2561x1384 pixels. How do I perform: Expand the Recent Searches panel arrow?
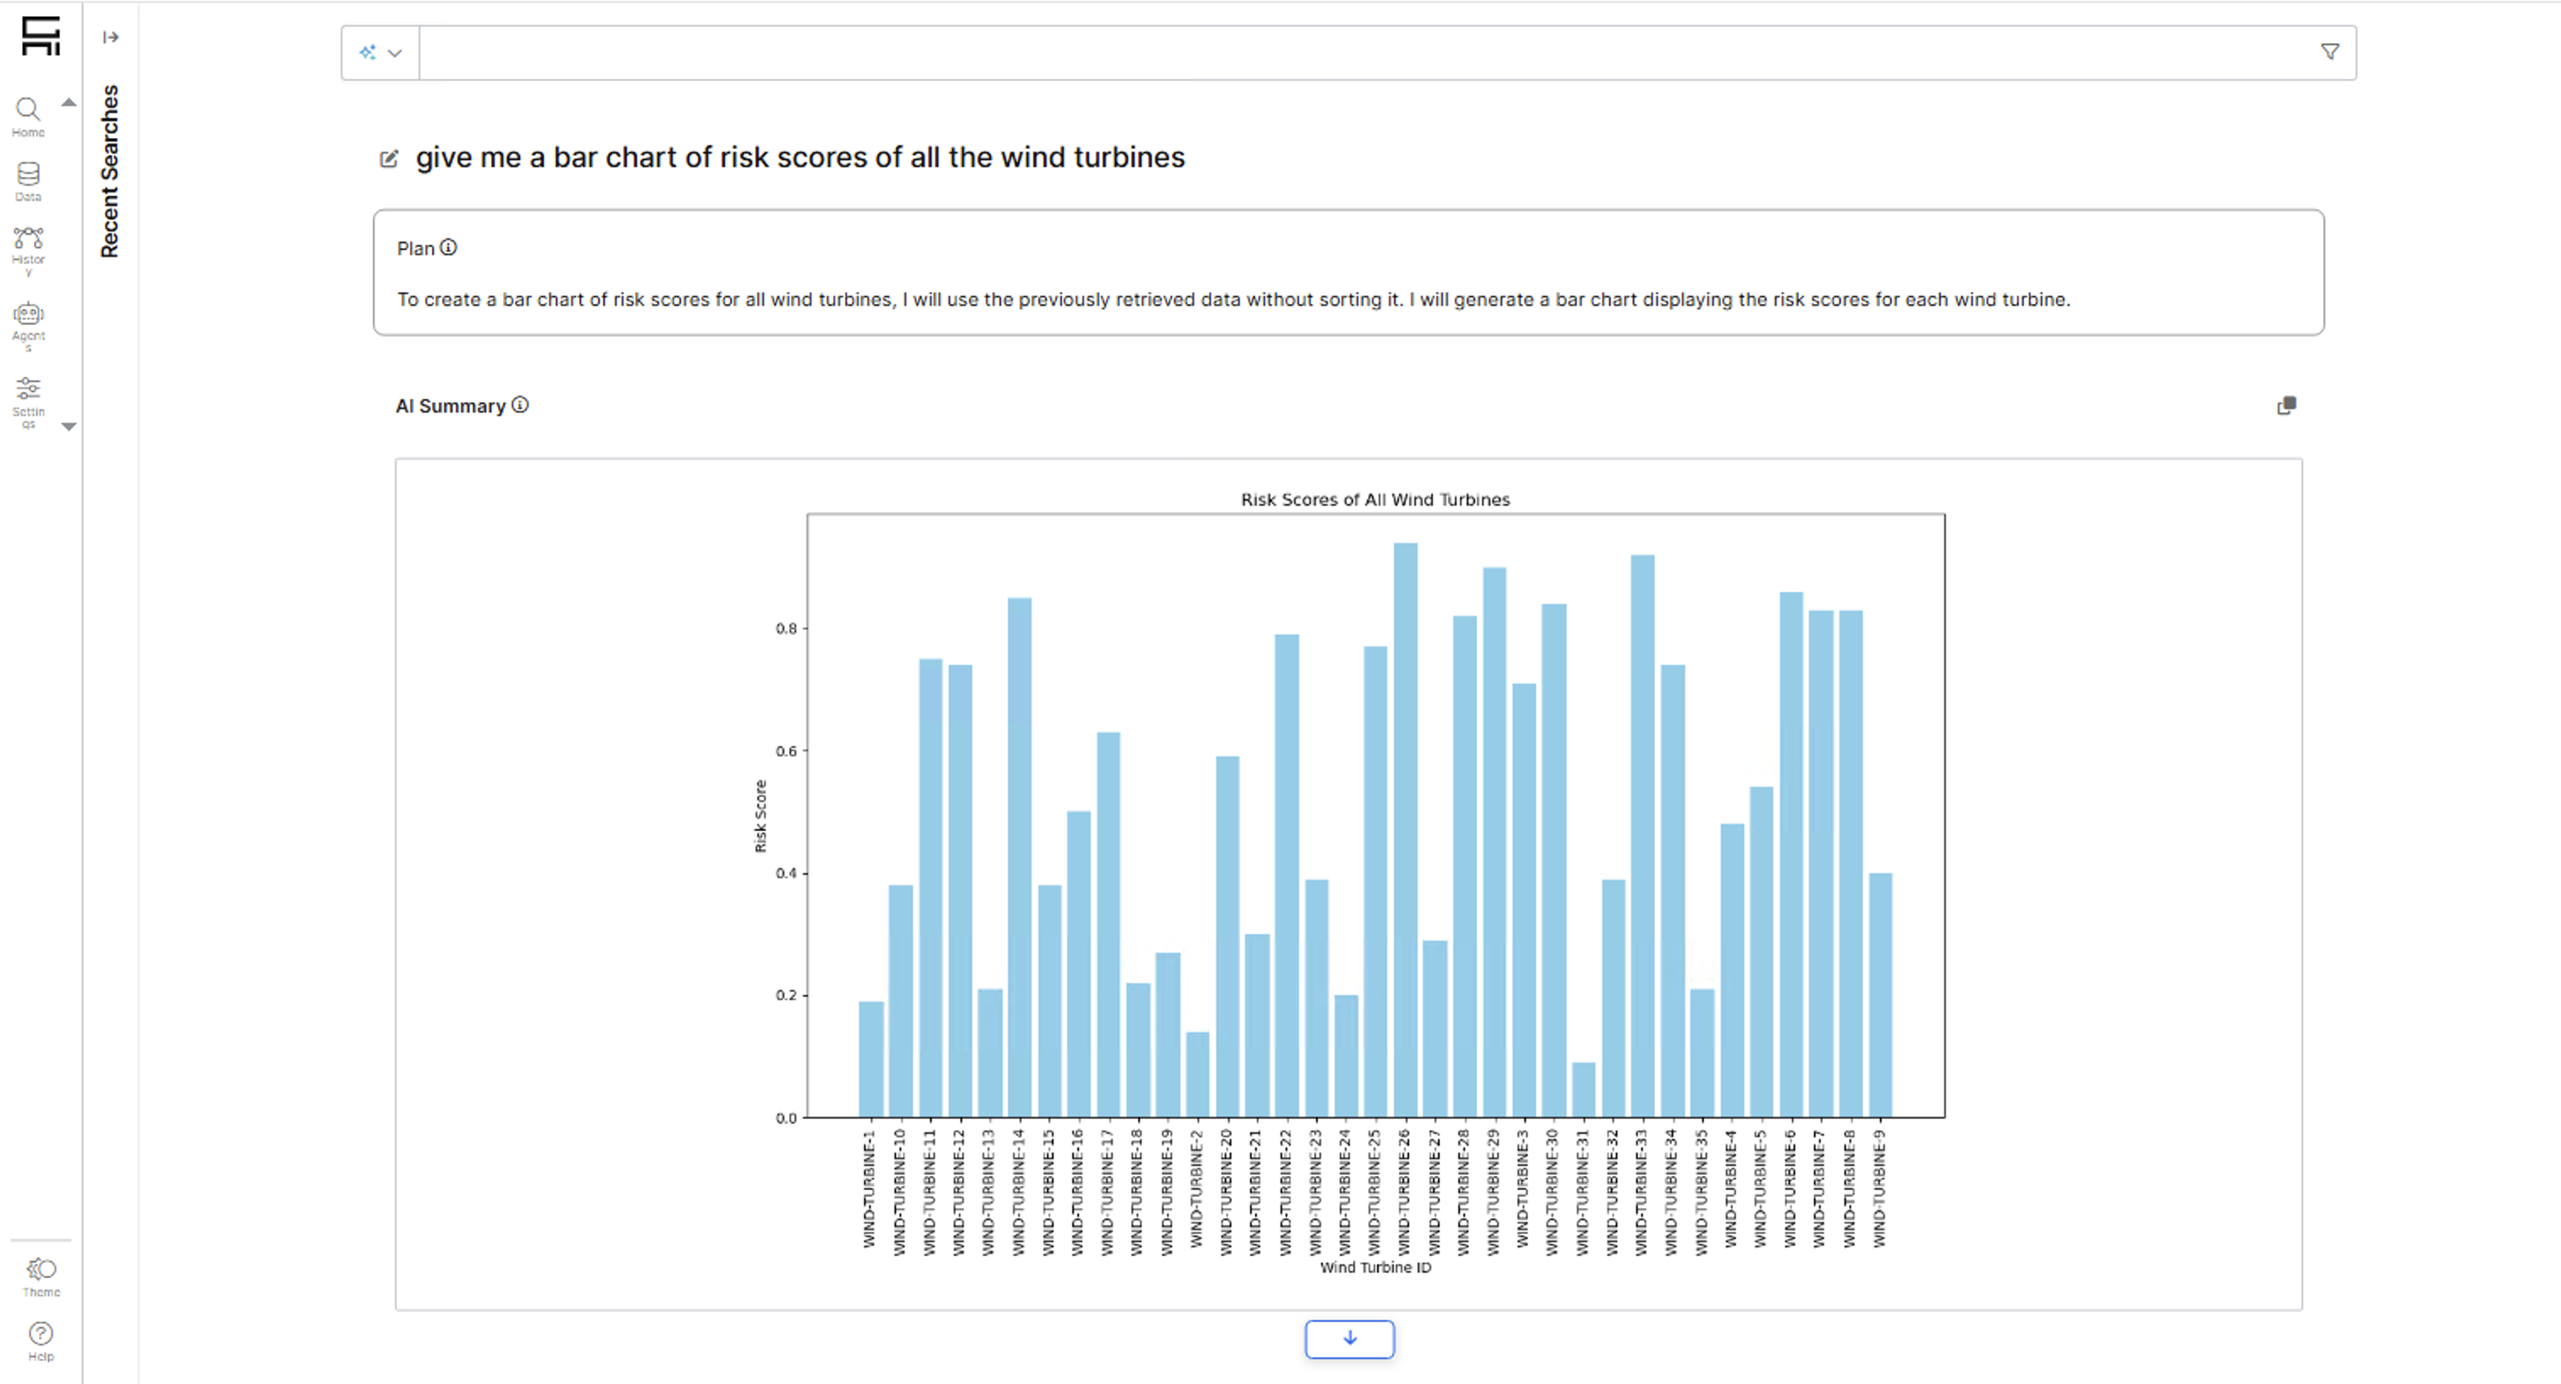coord(110,38)
